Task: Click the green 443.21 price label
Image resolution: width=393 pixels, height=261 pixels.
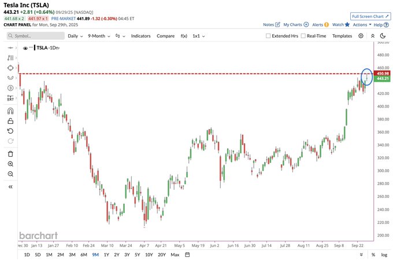Action: (x=382, y=79)
